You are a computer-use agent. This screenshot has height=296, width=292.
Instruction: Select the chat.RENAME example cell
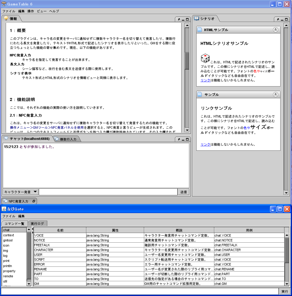coord(249,269)
